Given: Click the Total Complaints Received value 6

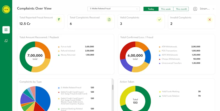Looking at the screenshot, I should 71,24.
